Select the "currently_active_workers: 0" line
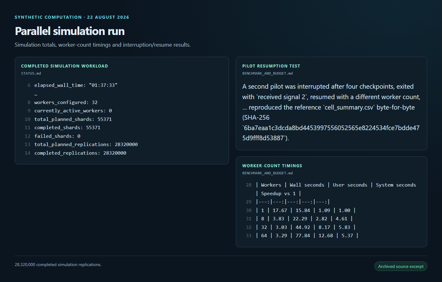Image resolution: width=442 pixels, height=282 pixels. (73, 111)
